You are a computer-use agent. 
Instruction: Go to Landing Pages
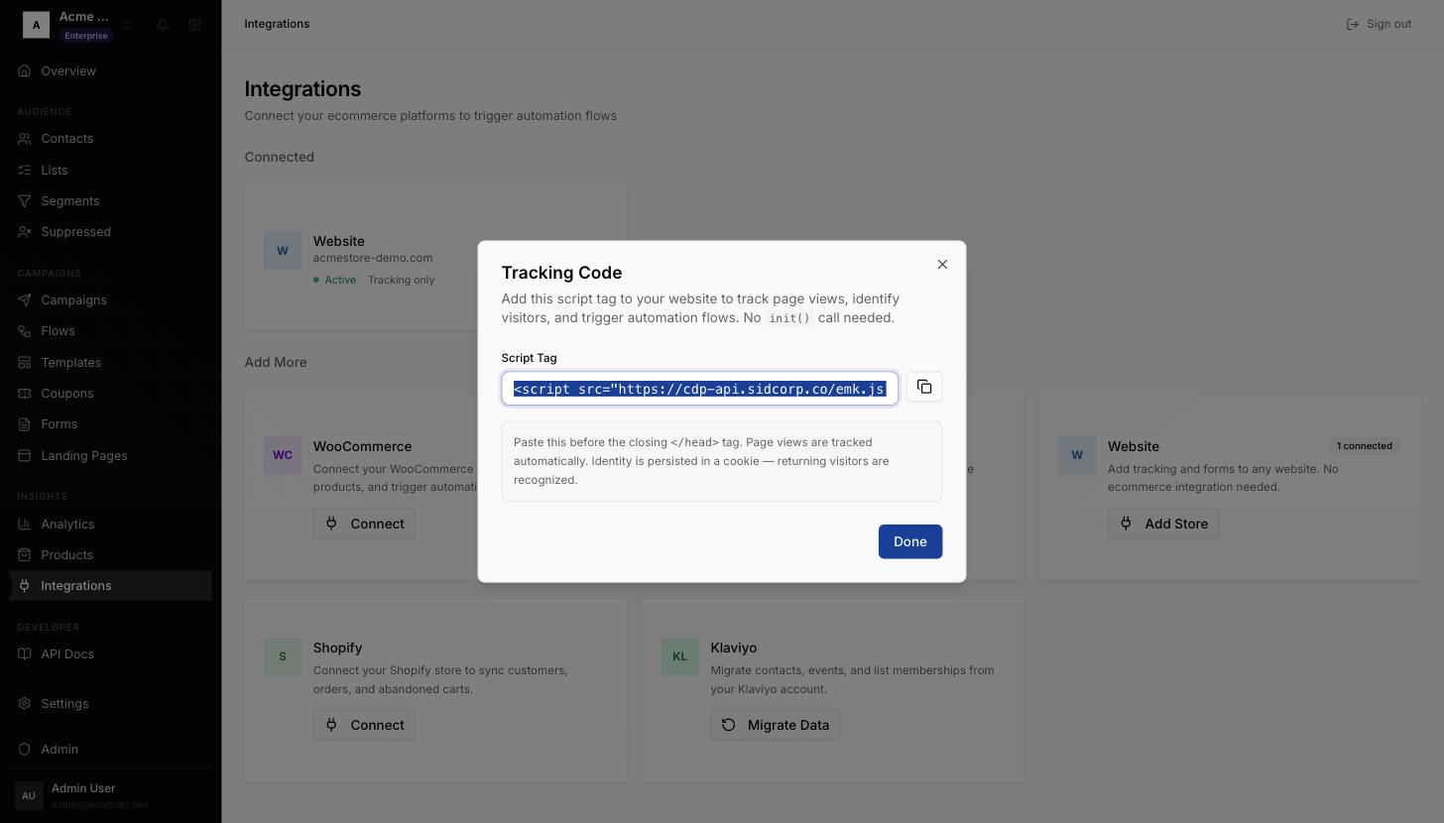pos(111,456)
